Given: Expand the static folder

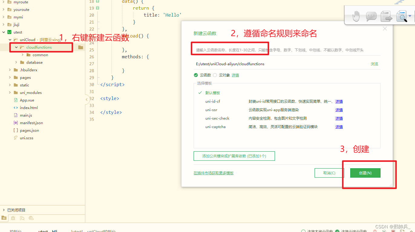Looking at the screenshot, I should click(x=10, y=85).
